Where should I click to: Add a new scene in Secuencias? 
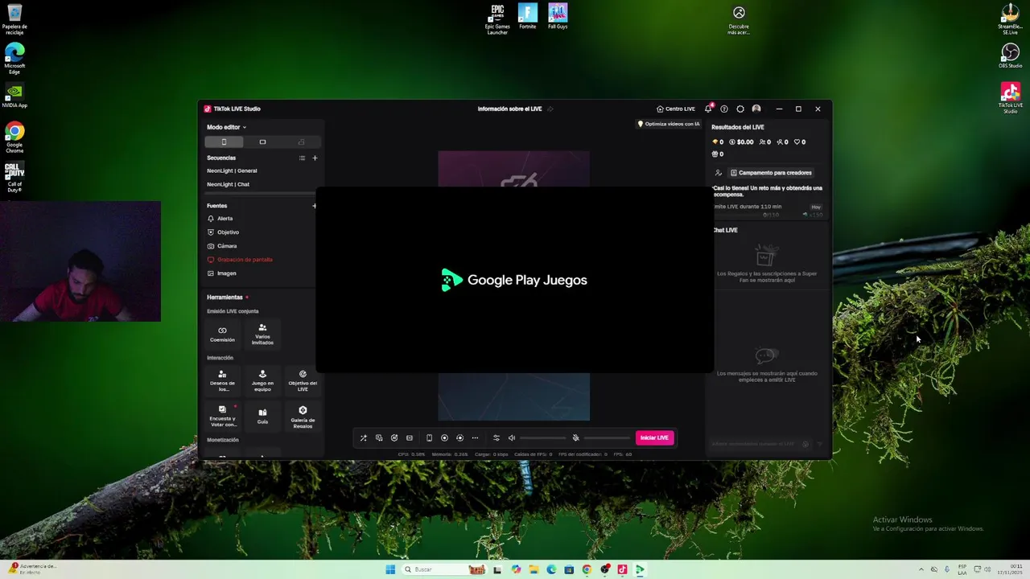pyautogui.click(x=315, y=158)
